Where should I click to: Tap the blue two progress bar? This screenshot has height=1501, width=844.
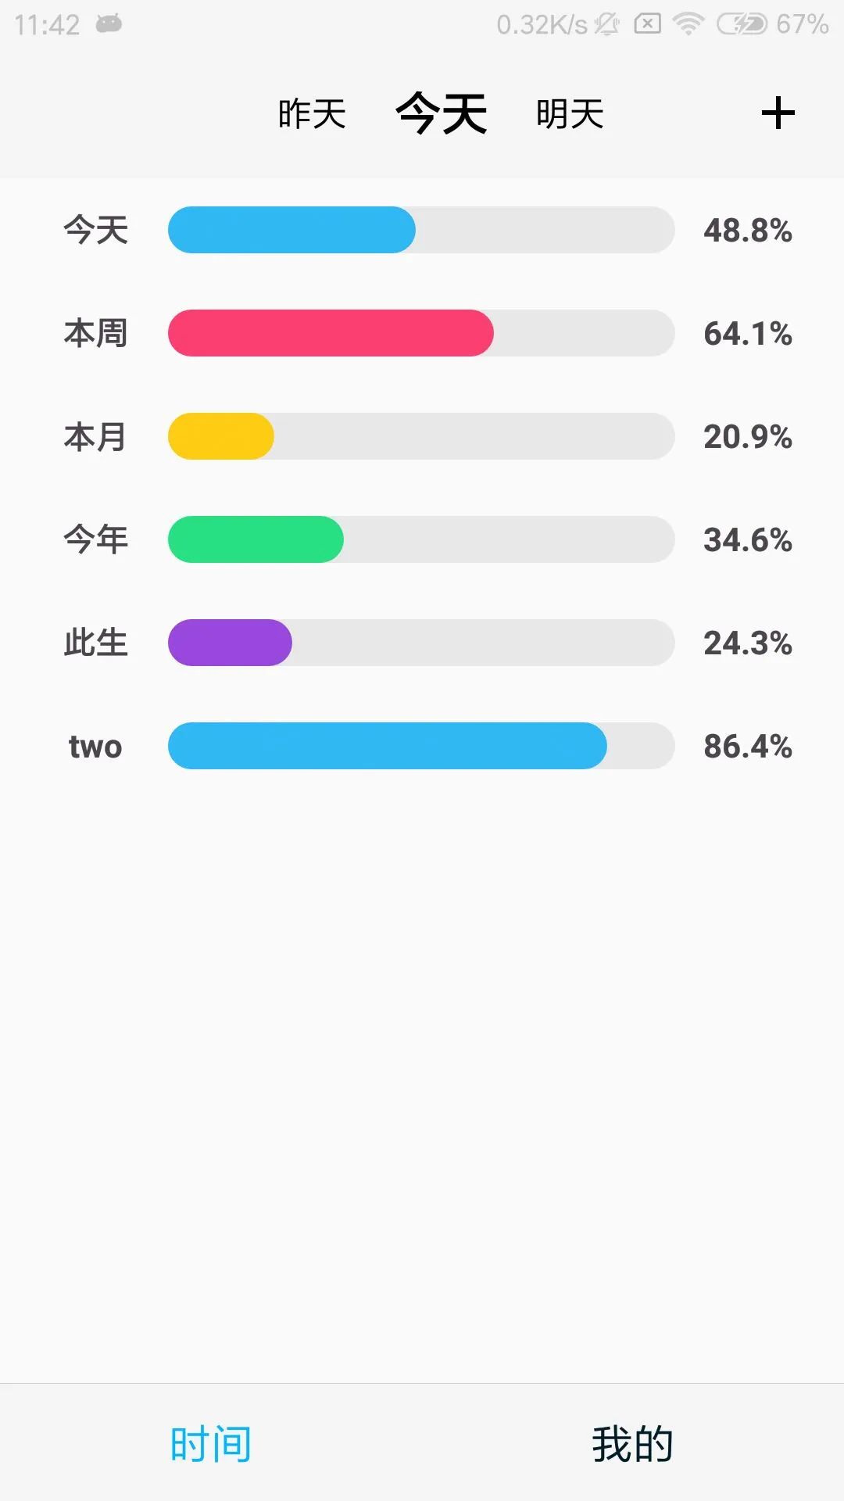[x=420, y=746]
